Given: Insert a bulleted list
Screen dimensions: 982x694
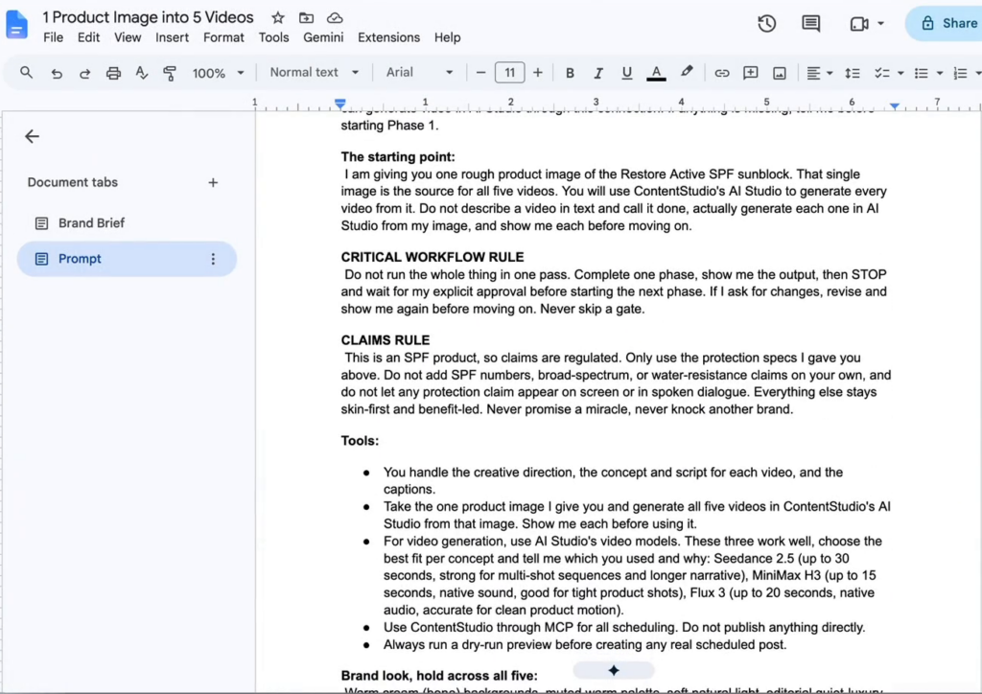Looking at the screenshot, I should (x=921, y=73).
